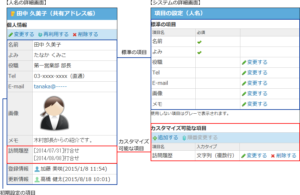Click 変更する link for the メモ item

pos(257,104)
